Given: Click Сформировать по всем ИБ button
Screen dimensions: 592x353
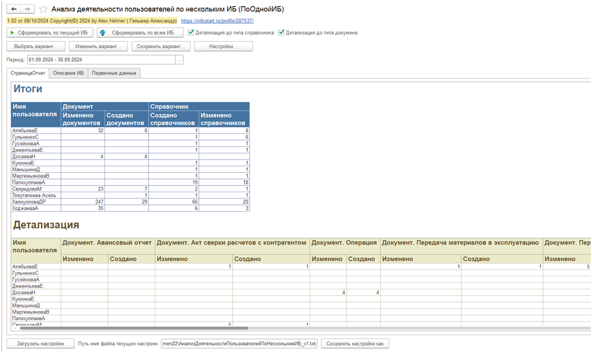Looking at the screenshot, I should 140,33.
